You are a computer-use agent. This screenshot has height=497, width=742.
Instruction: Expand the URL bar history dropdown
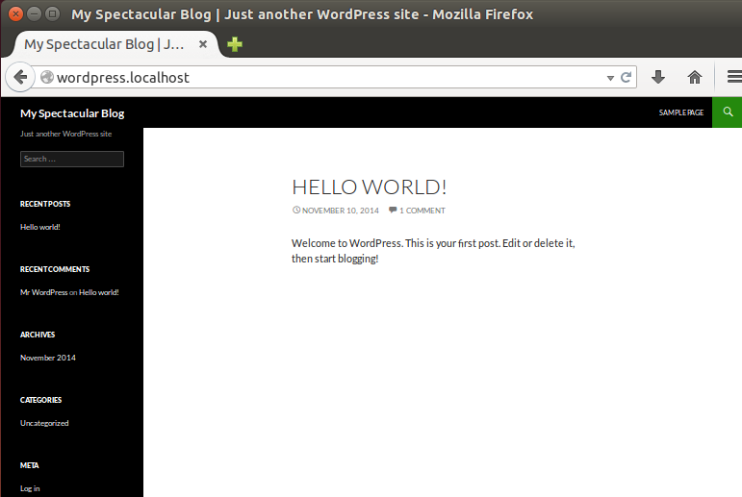click(x=610, y=78)
